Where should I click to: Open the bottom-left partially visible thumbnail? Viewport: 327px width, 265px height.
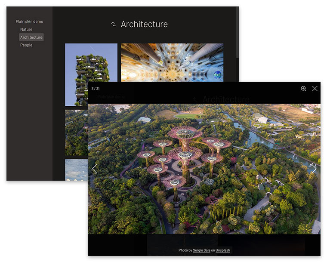tap(76, 170)
